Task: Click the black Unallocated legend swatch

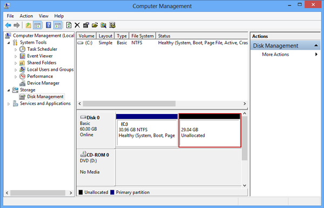Action: point(80,192)
